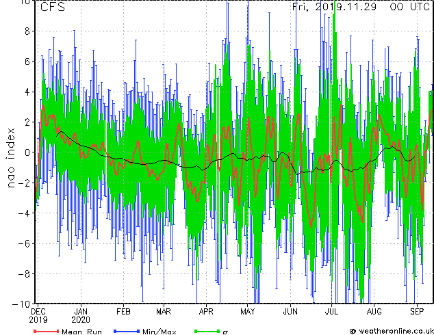Click the FEB month label
Screen dimensions: 434x335
click(x=123, y=312)
